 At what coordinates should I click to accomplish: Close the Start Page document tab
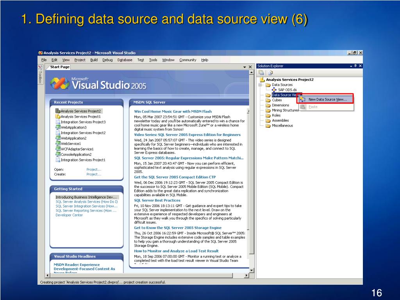(x=250, y=67)
